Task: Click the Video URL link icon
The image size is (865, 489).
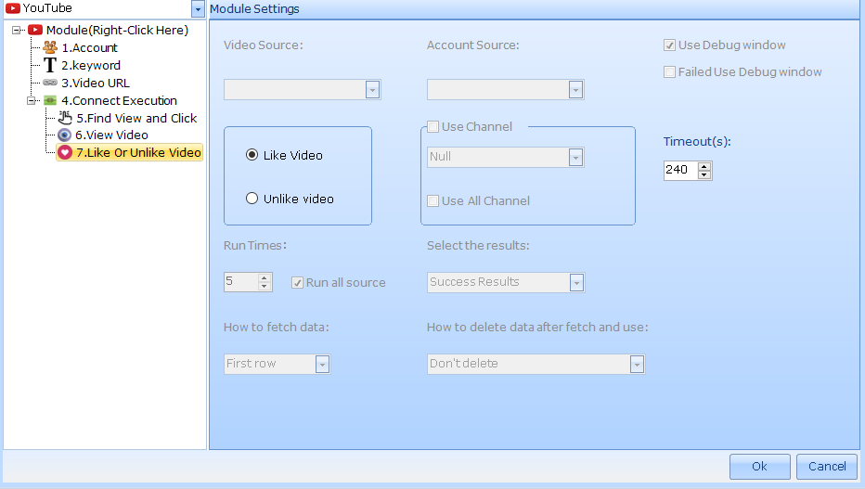Action: click(x=50, y=83)
